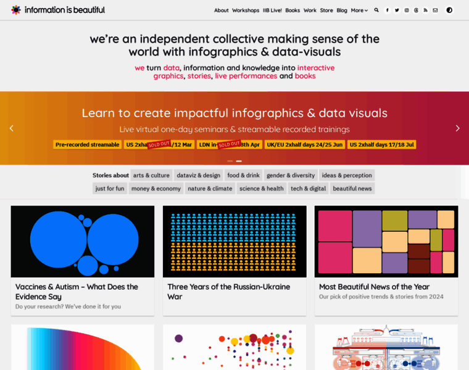
Task: Filter stories by food & drink
Action: tap(244, 175)
